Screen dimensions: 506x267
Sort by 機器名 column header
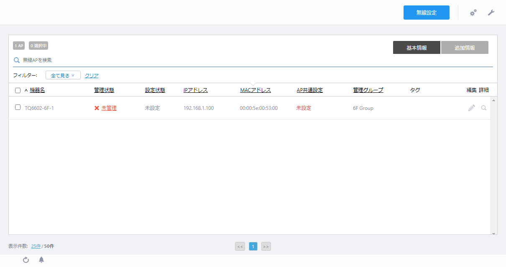click(x=37, y=90)
